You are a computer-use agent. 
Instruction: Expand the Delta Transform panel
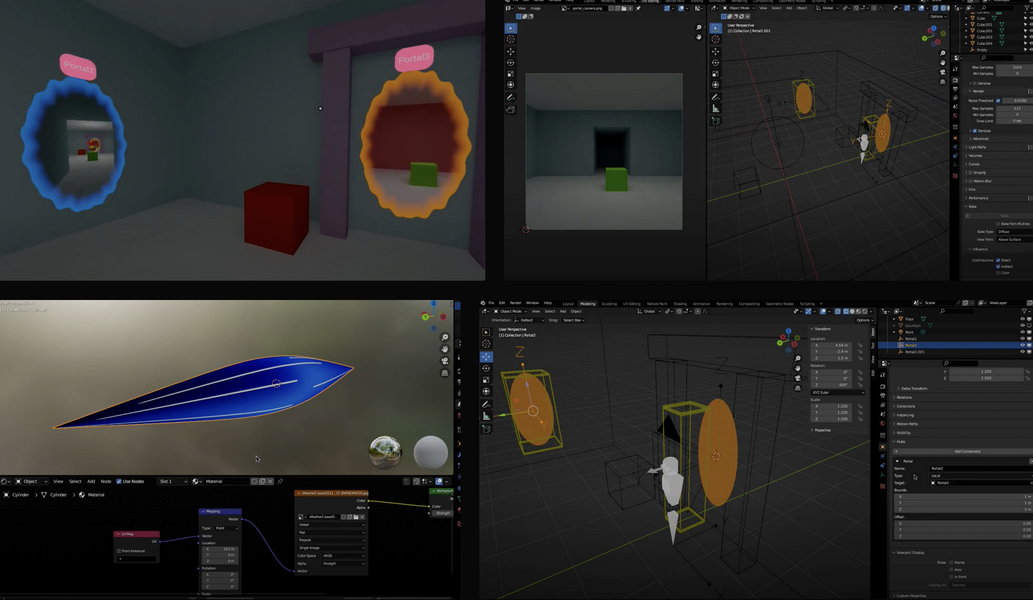pyautogui.click(x=914, y=389)
